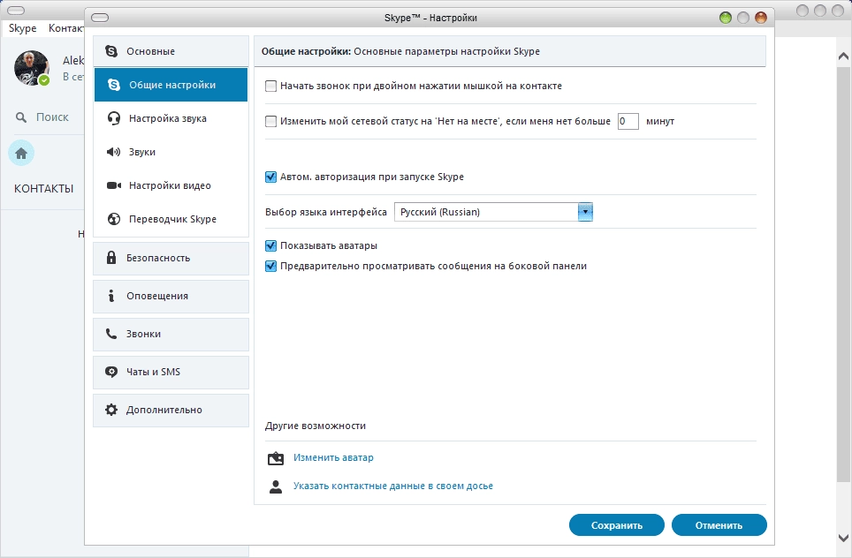Screen dimensions: 852x558
Task: Click the Отменить button
Action: tap(719, 524)
